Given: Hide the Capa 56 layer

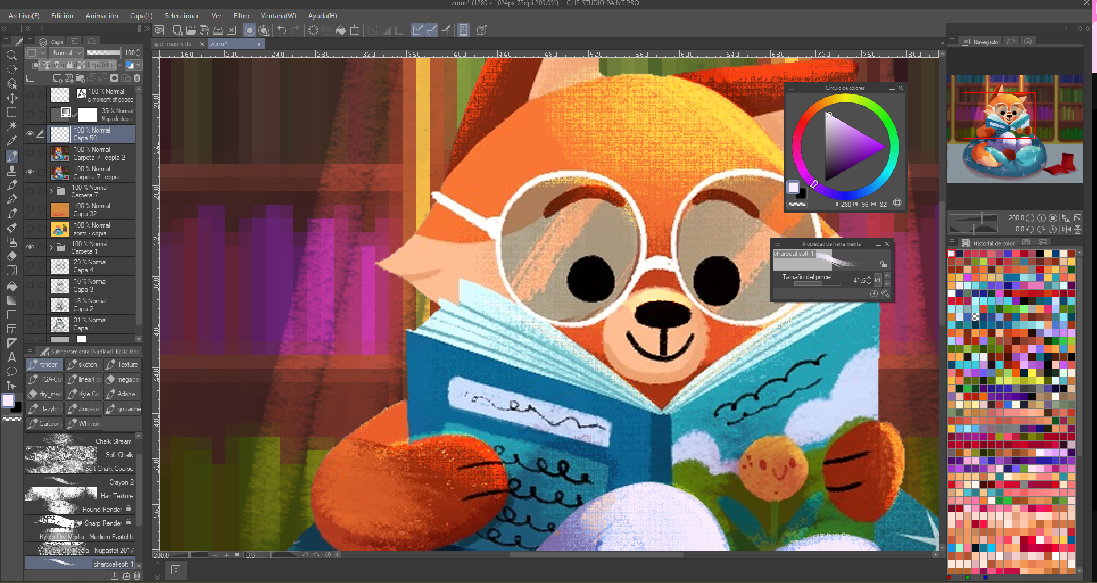Looking at the screenshot, I should 30,134.
